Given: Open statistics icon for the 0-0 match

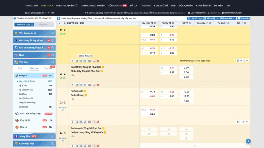Looking at the screenshot, I should 85,61.
